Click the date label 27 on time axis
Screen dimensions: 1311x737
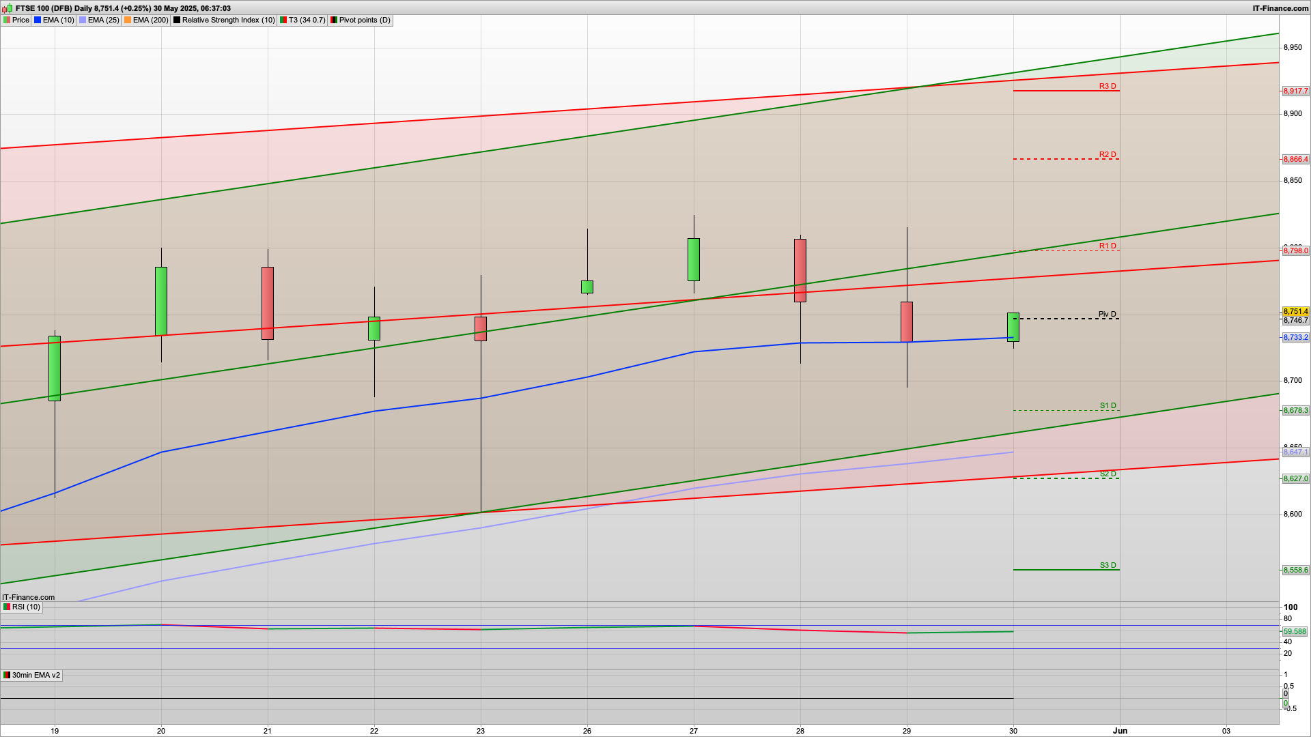[x=694, y=730]
